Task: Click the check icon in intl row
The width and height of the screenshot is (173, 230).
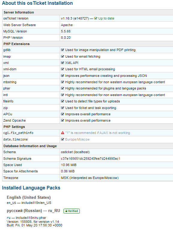Action: coord(62,95)
